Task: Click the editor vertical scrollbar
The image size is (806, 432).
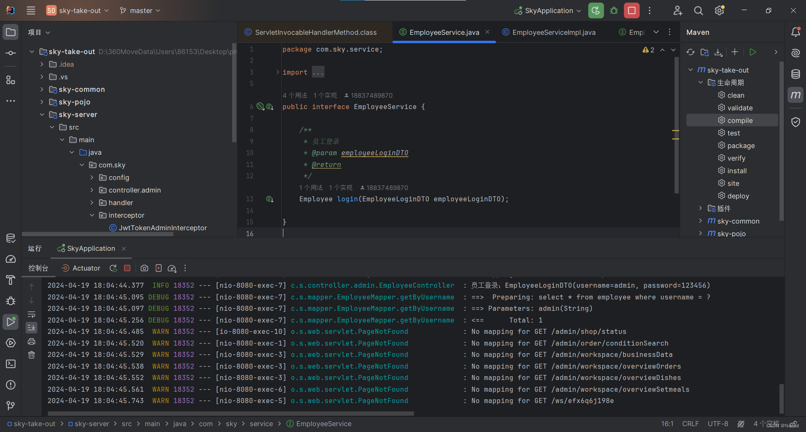Action: click(x=676, y=126)
